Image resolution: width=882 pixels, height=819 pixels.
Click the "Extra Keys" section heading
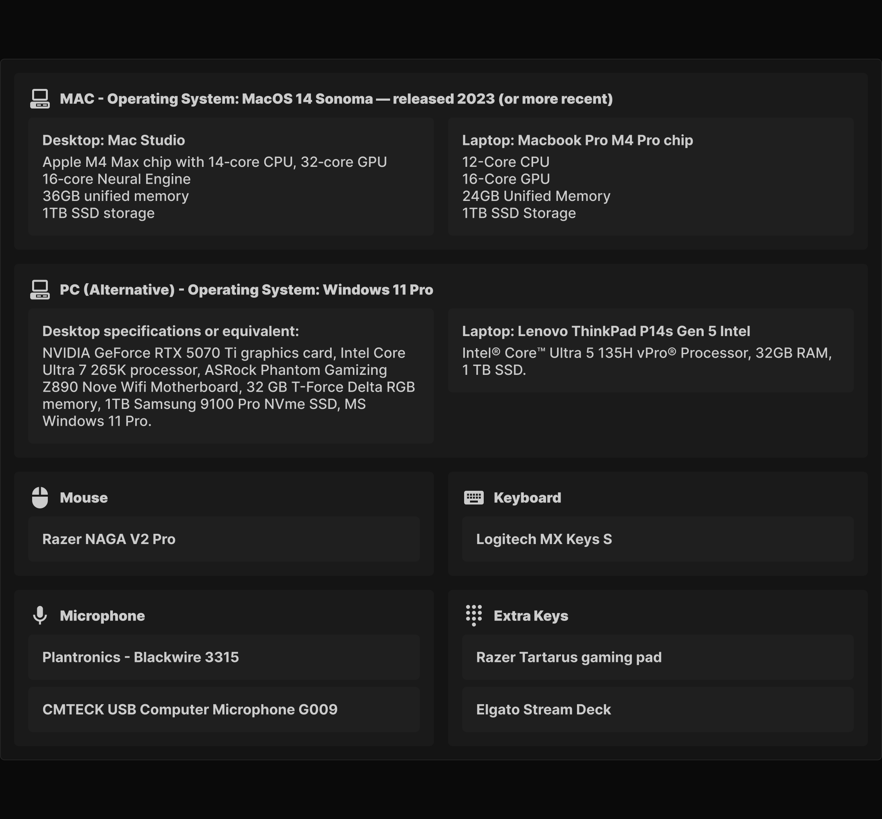point(531,616)
